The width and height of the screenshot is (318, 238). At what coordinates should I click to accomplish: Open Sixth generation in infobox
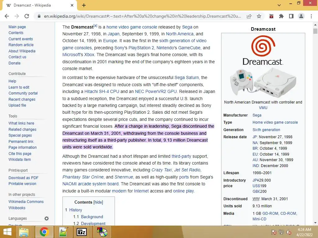click(266, 130)
